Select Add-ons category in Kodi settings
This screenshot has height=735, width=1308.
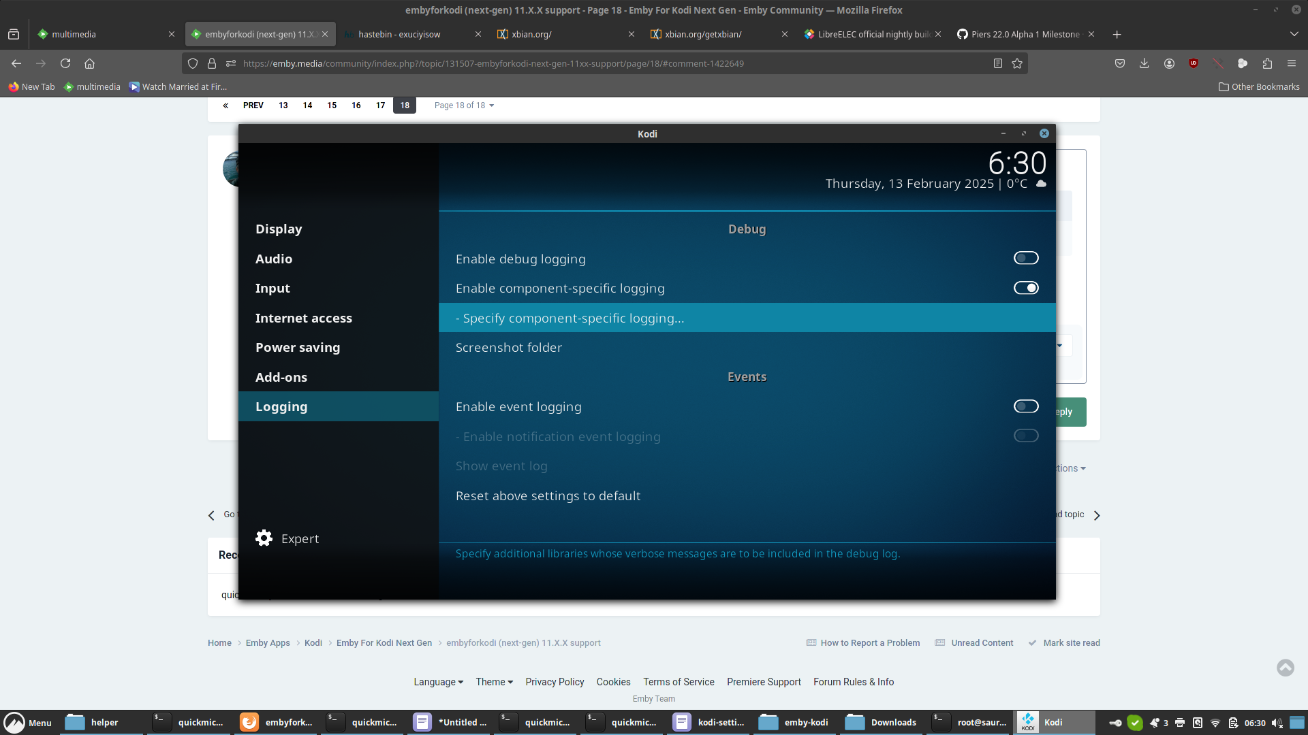[281, 377]
